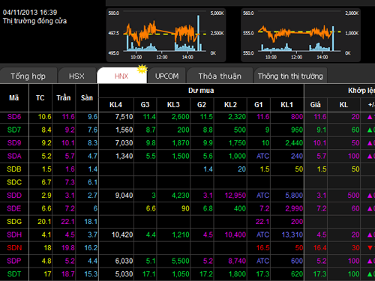Click the KL1 column header
Image resolution: width=375 pixels, height=281 pixels.
coord(286,105)
